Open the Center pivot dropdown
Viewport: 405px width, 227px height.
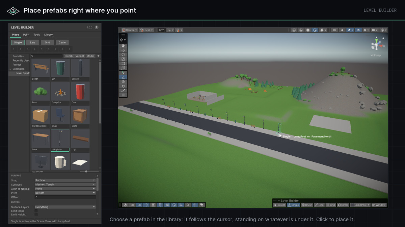coord(130,30)
